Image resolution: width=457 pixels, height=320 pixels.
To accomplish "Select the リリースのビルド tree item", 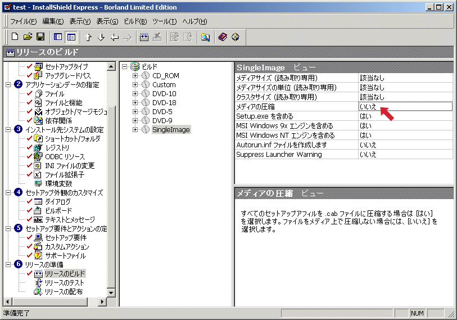I will pyautogui.click(x=65, y=273).
